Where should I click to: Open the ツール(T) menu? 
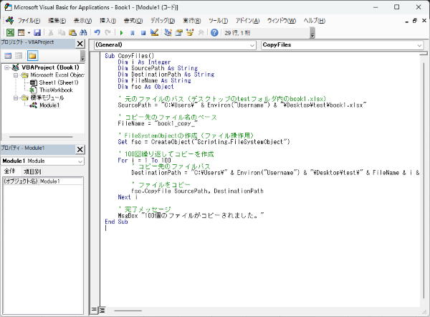pos(219,21)
